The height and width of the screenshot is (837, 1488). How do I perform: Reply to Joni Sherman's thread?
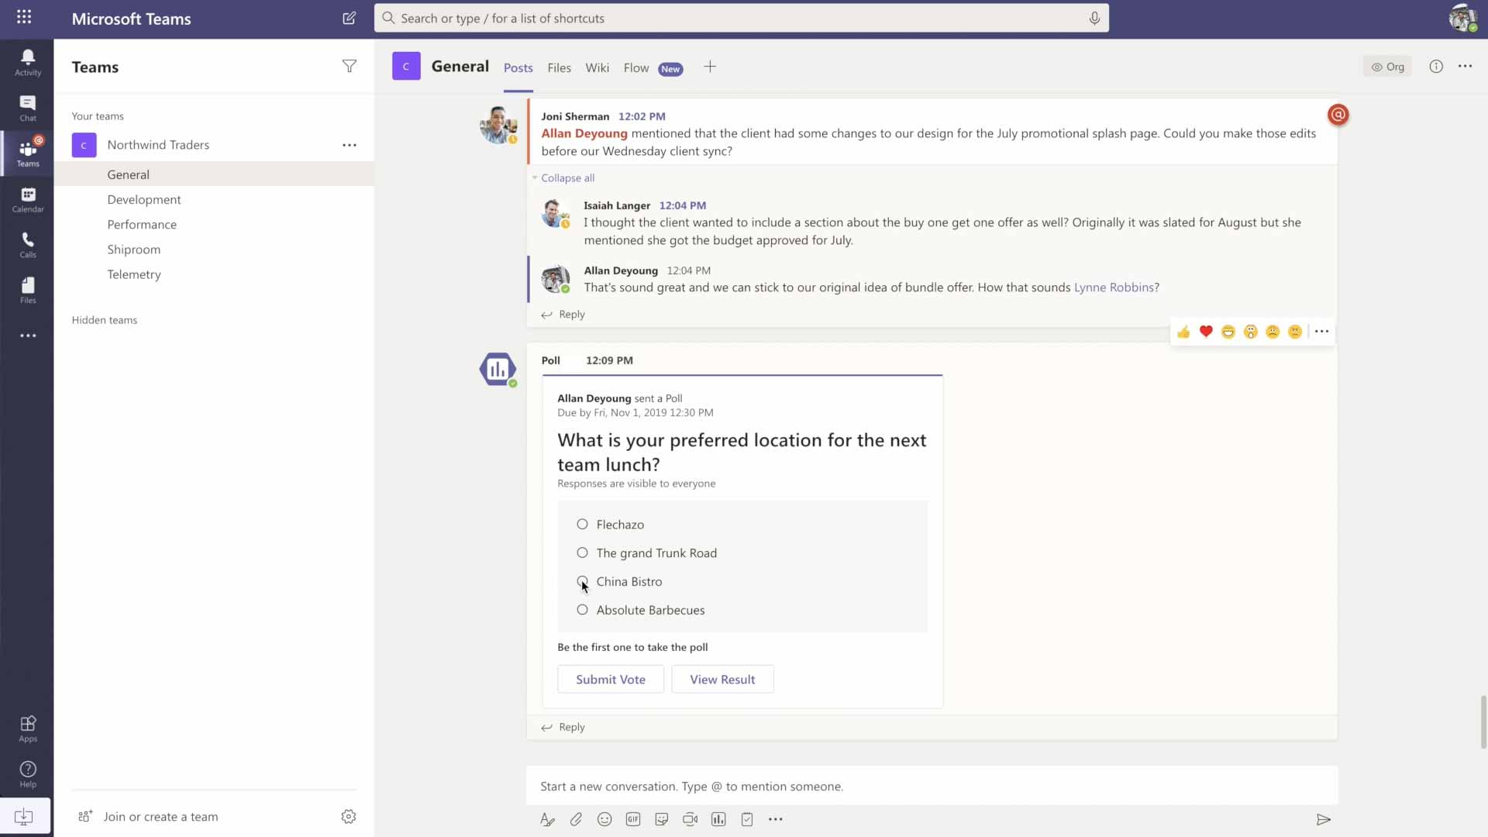coord(563,315)
